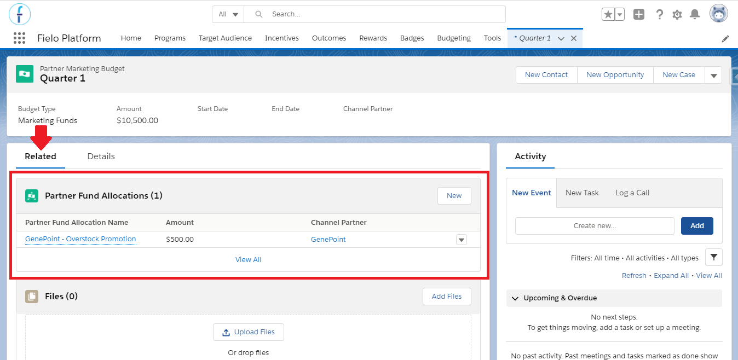Expand more record actions dropdown
738x360 pixels.
coord(713,75)
